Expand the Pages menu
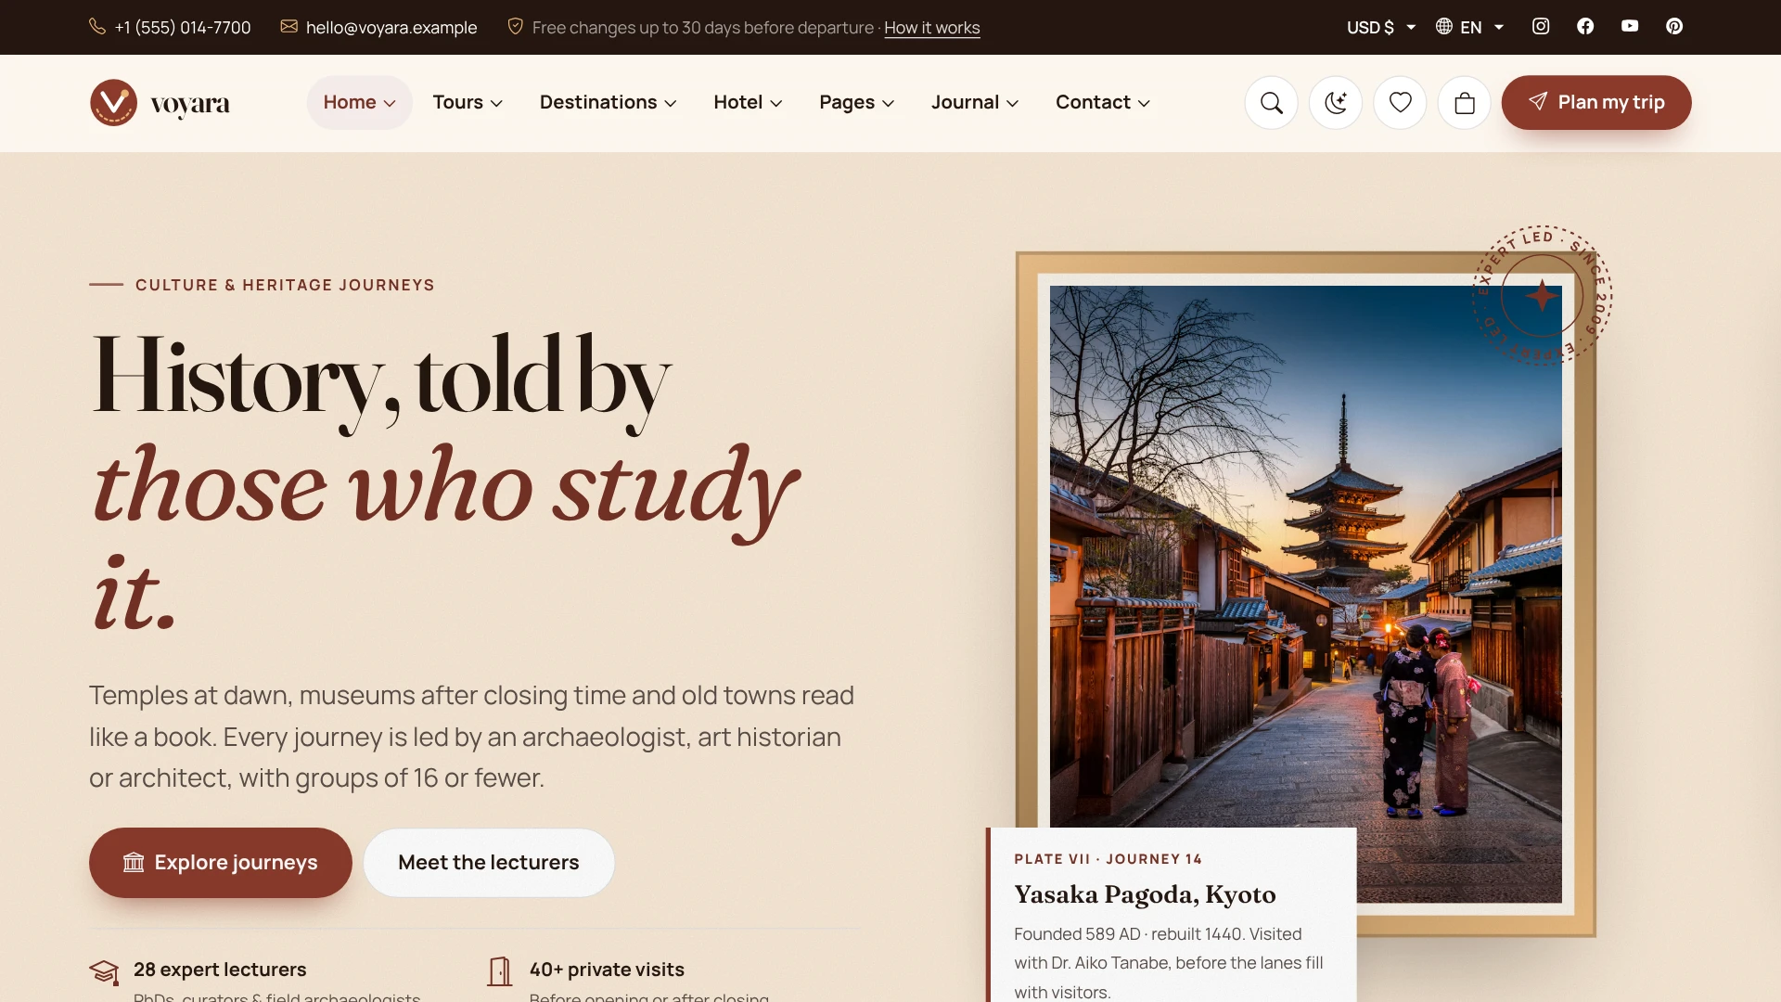This screenshot has height=1002, width=1781. tap(856, 102)
